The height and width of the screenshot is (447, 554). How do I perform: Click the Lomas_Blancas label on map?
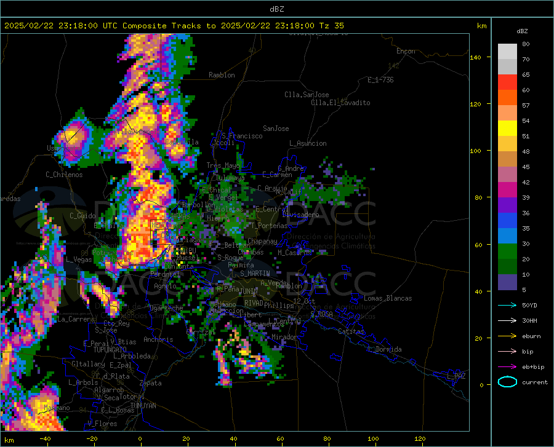pyautogui.click(x=388, y=298)
